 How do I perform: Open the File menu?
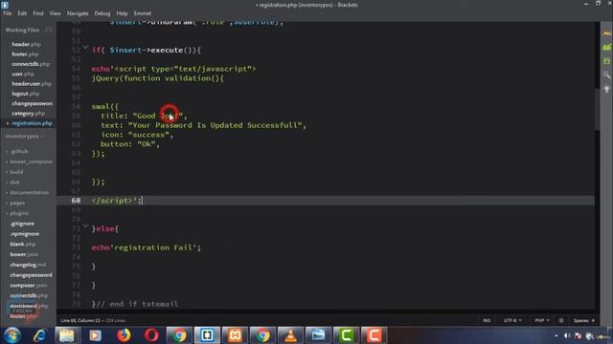point(8,13)
